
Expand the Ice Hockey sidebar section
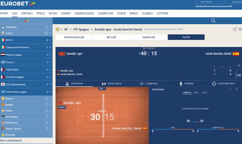[50, 117]
